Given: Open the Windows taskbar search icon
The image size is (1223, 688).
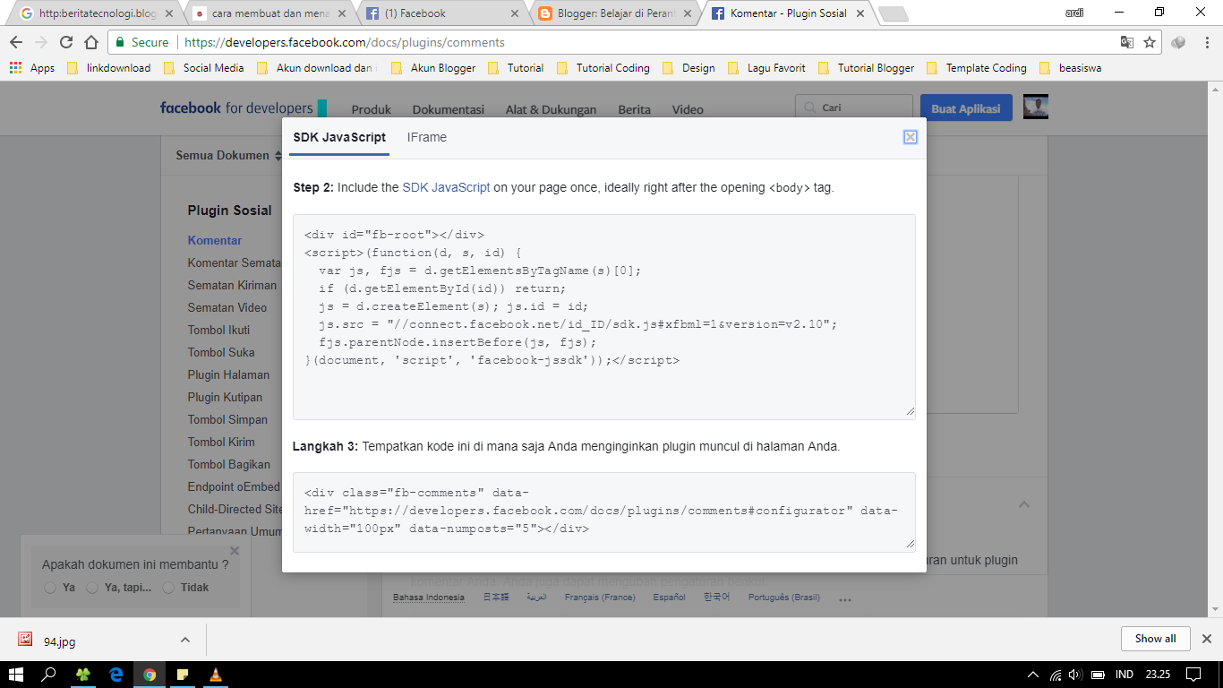Looking at the screenshot, I should click(x=49, y=675).
